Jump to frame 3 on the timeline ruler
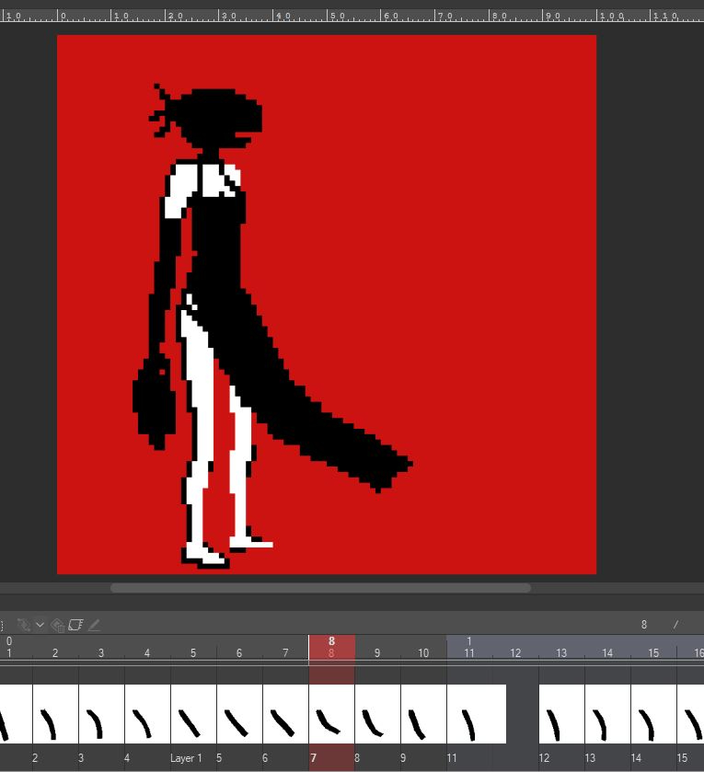 [x=101, y=653]
